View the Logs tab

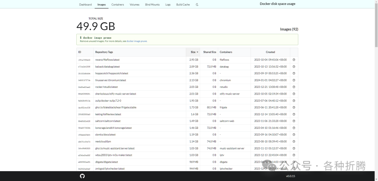168,5
